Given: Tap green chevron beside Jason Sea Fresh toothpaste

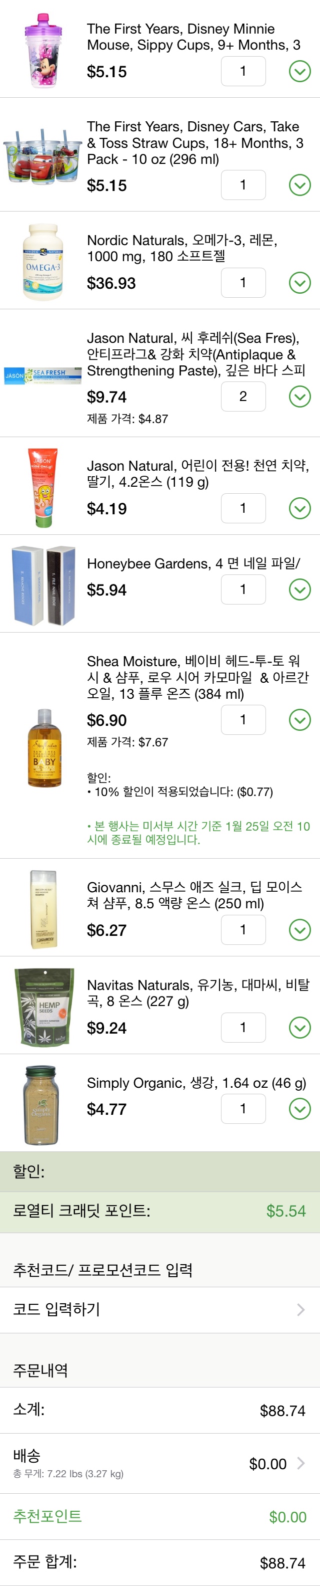Looking at the screenshot, I should (299, 397).
